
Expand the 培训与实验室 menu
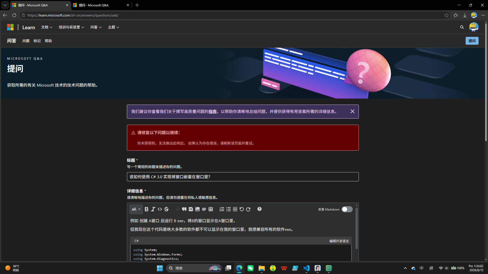pos(71,27)
